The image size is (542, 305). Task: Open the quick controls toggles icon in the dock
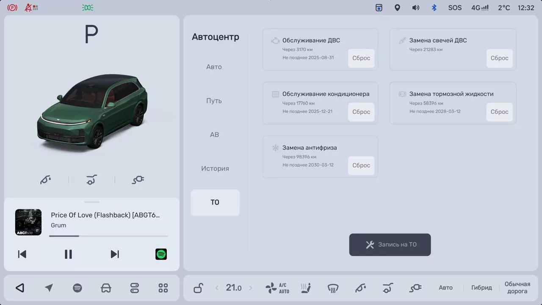pyautogui.click(x=134, y=288)
